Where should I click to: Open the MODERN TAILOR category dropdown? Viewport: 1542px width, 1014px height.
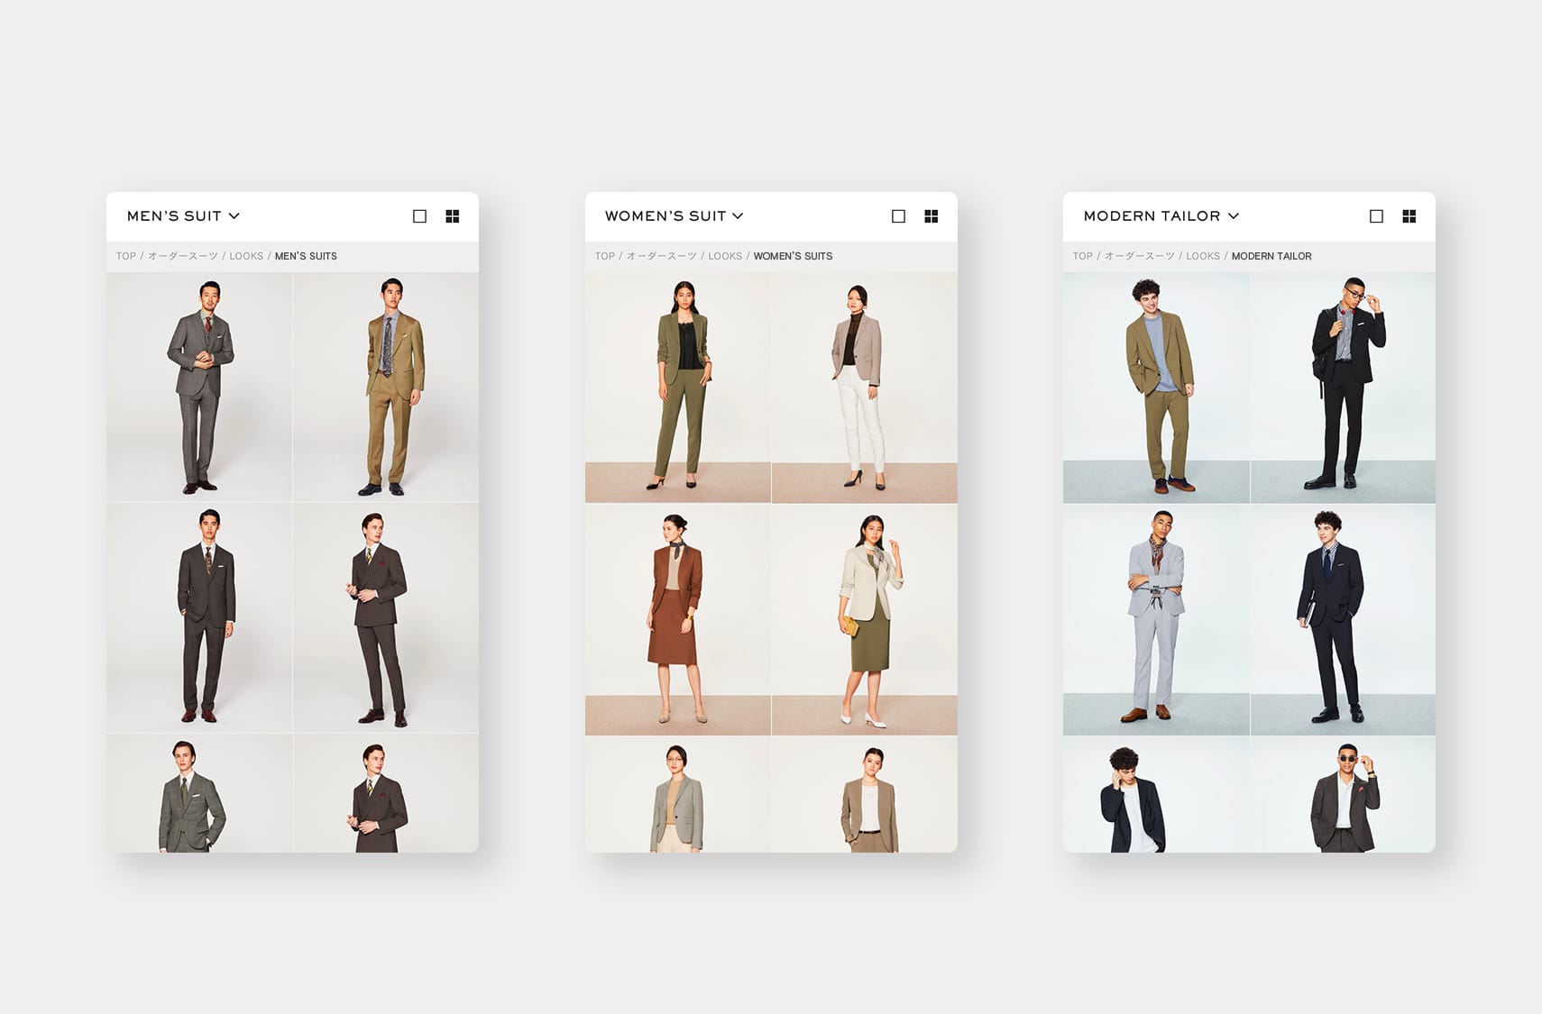click(1161, 216)
